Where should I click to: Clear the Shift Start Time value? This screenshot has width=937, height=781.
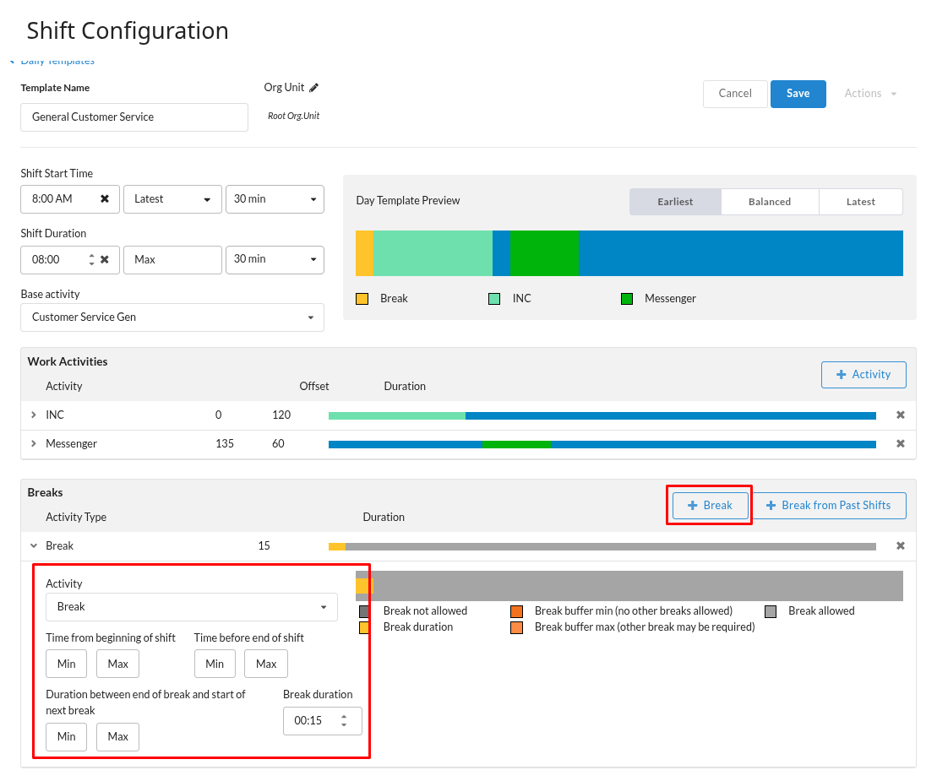coord(105,199)
